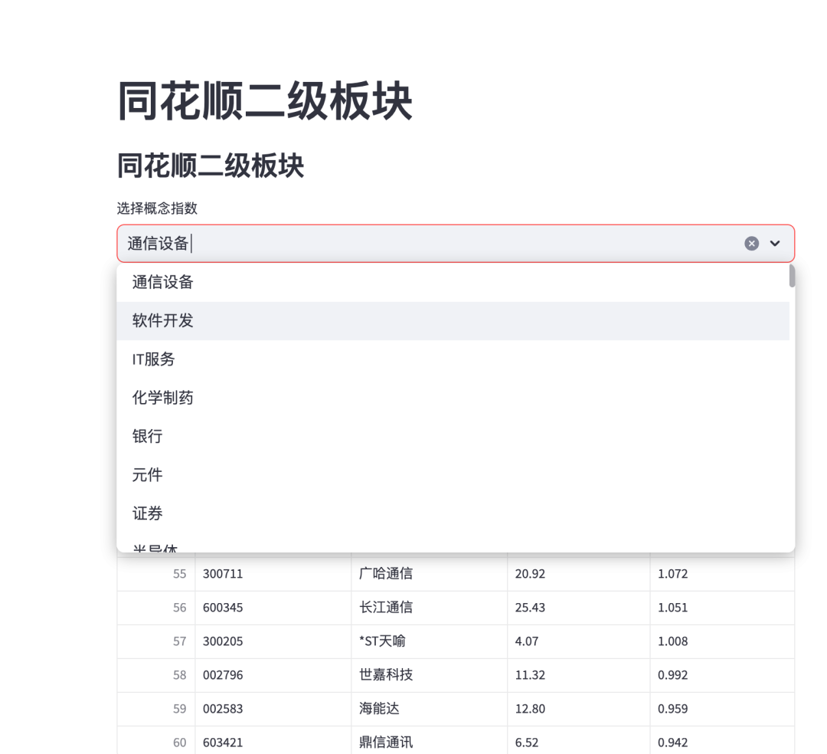Image resolution: width=827 pixels, height=754 pixels.
Task: Click the 海能达 name cell
Action: pyautogui.click(x=430, y=709)
